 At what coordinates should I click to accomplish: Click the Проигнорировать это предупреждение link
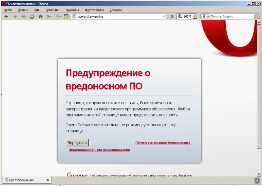99,150
